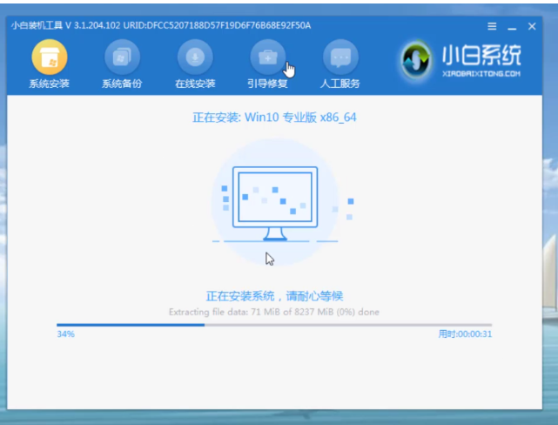The width and height of the screenshot is (558, 425).
Task: Click the 正在安装系统，请耐心等候 message
Action: [274, 296]
